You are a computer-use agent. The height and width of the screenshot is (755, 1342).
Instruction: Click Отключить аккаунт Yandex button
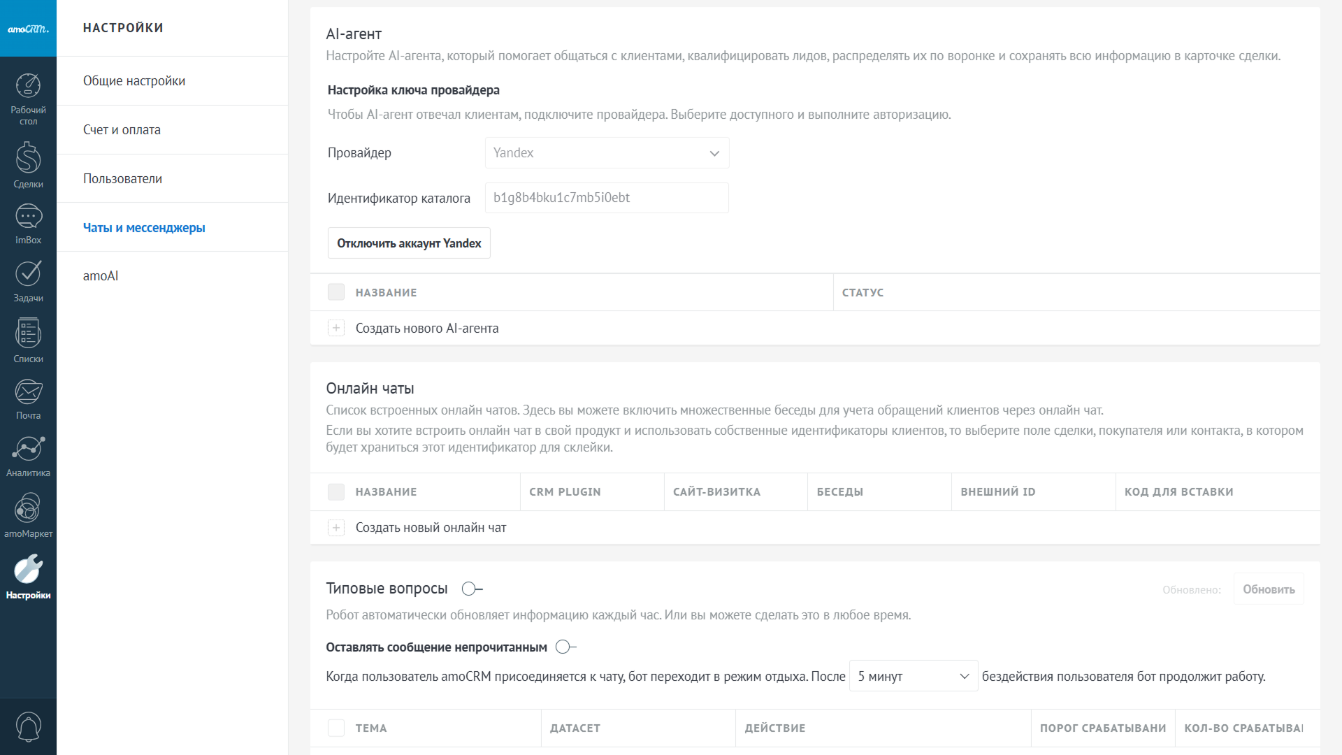(409, 243)
